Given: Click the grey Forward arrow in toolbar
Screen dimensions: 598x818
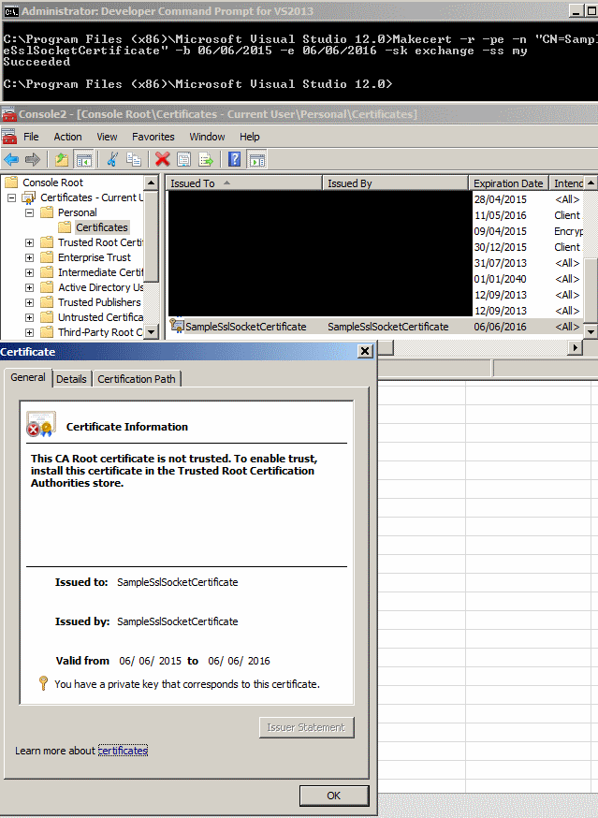Looking at the screenshot, I should tap(33, 160).
